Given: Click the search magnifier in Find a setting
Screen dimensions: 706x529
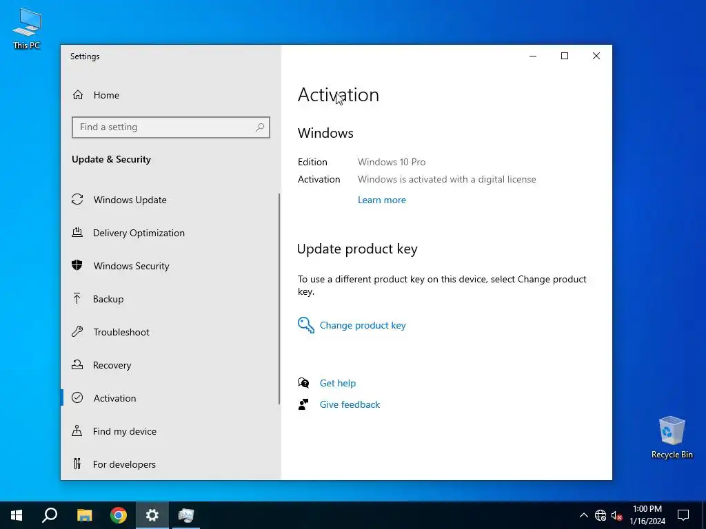Looking at the screenshot, I should [260, 127].
